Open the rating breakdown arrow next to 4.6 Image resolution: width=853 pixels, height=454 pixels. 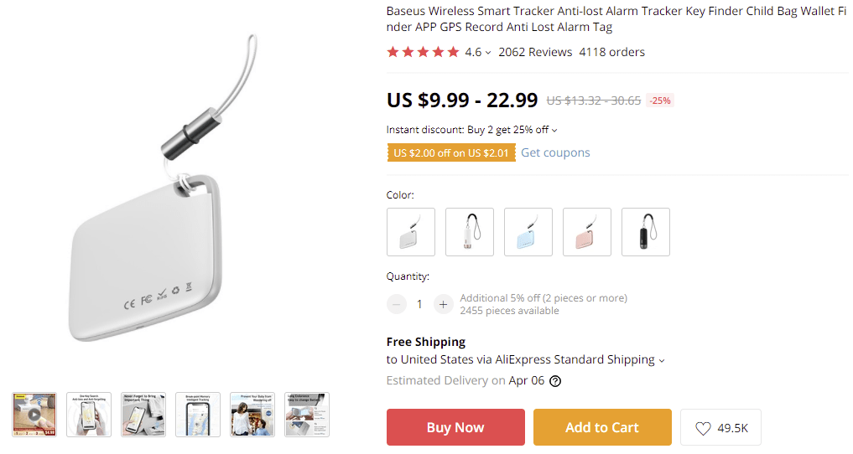tap(488, 53)
